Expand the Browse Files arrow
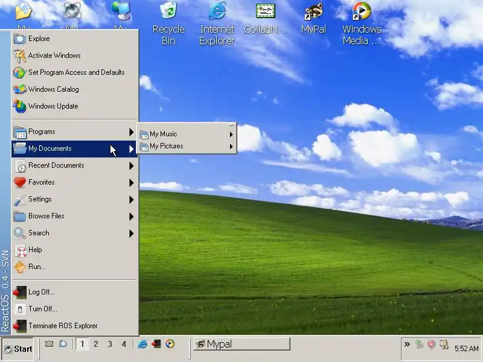This screenshot has width=483, height=362. coord(132,217)
